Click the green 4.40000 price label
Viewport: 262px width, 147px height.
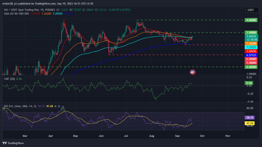click(x=251, y=67)
